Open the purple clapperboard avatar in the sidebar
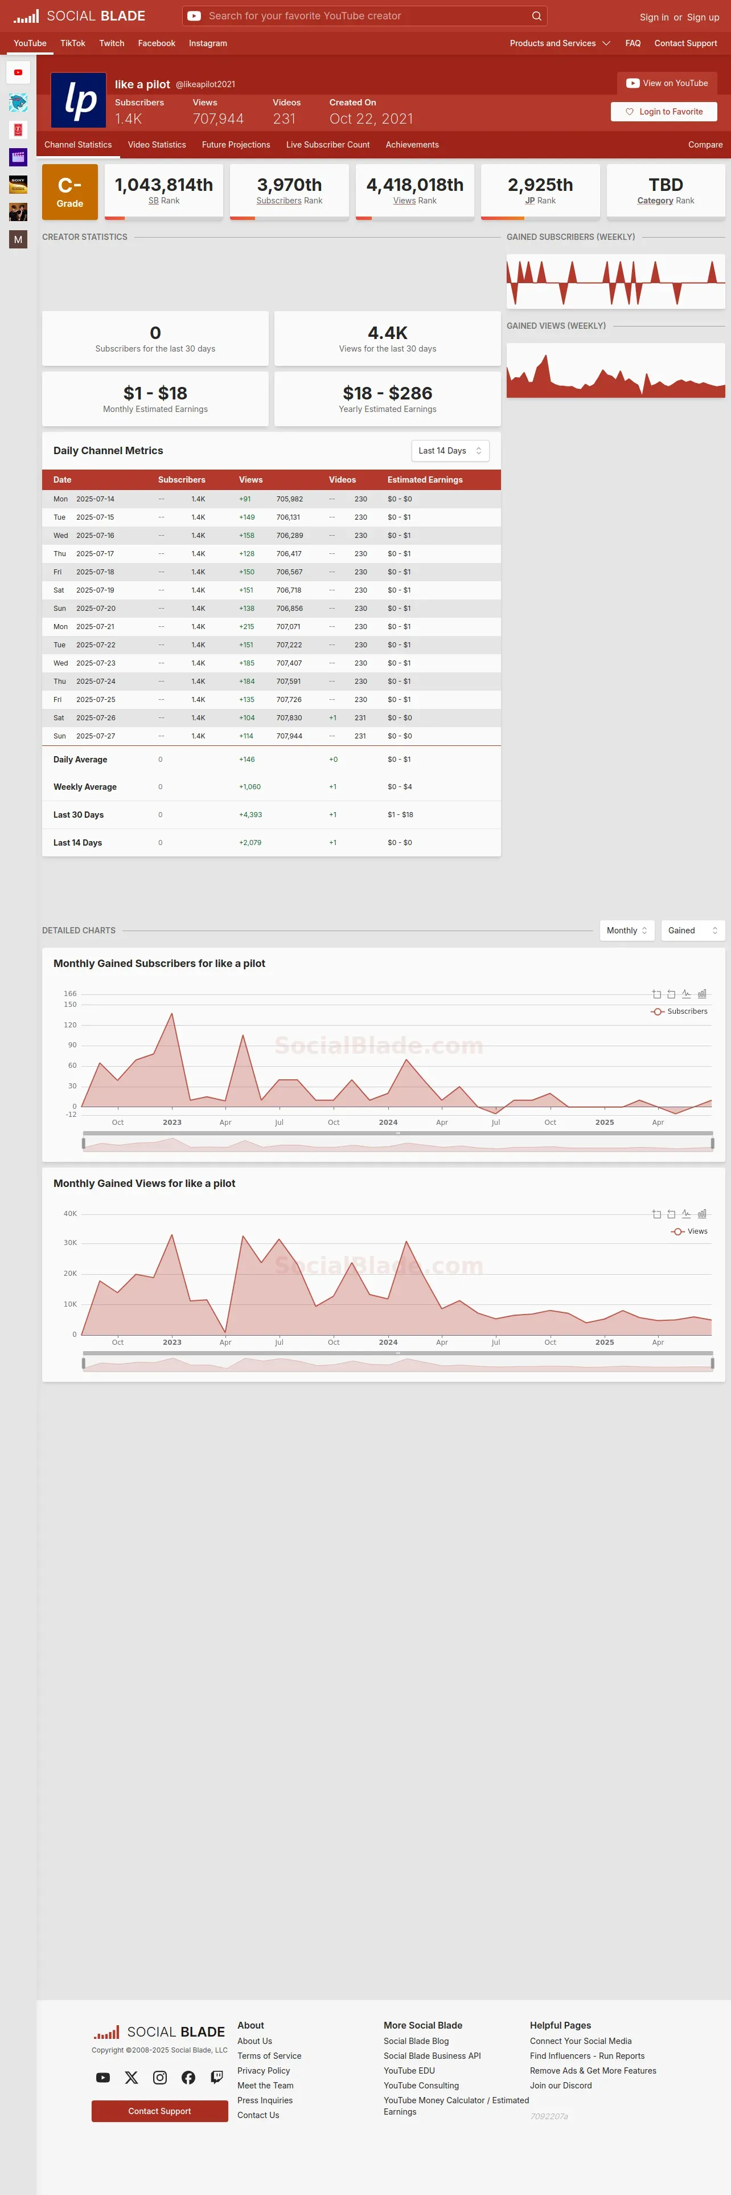The height and width of the screenshot is (2195, 731). pyautogui.click(x=18, y=157)
